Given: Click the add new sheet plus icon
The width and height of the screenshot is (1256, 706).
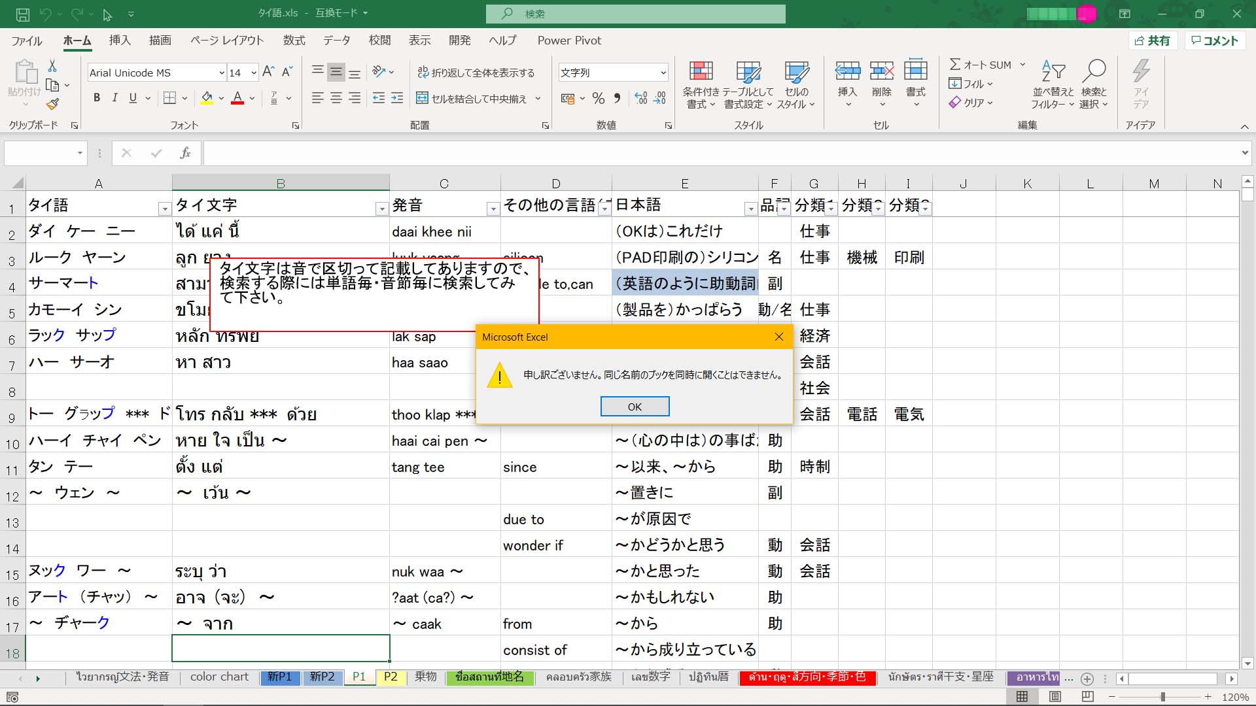Looking at the screenshot, I should click(1087, 679).
